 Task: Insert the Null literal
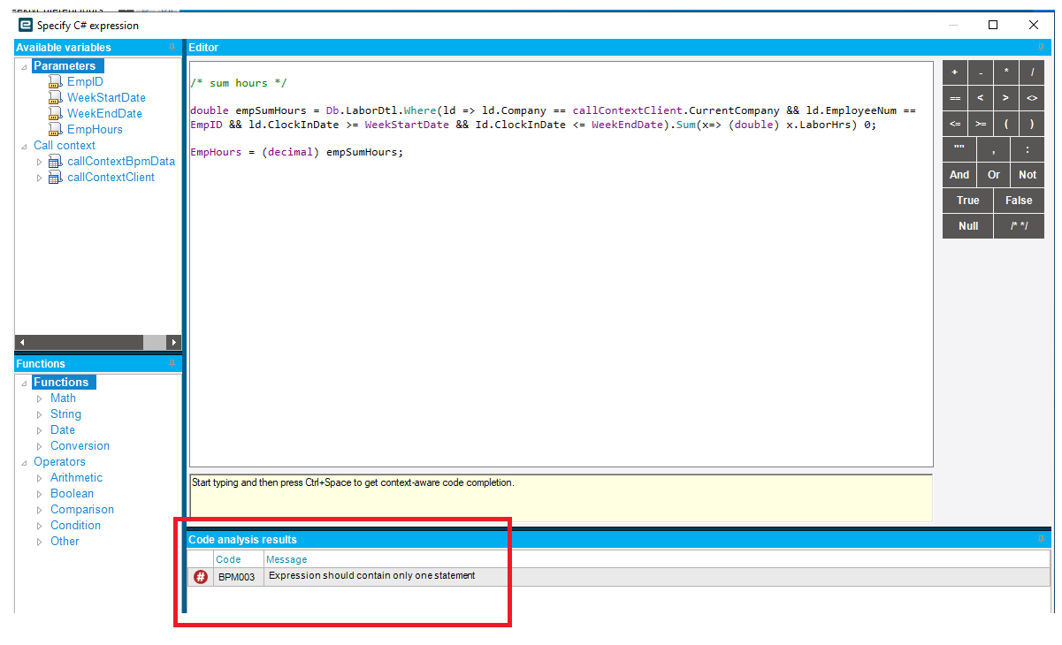[968, 226]
